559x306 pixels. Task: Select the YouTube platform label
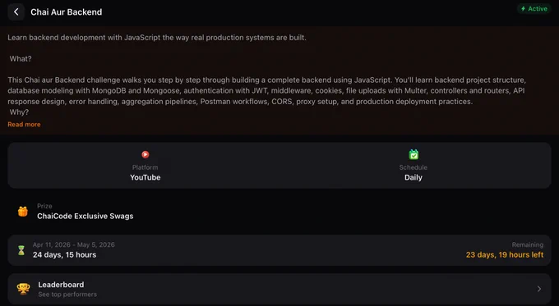click(x=146, y=177)
